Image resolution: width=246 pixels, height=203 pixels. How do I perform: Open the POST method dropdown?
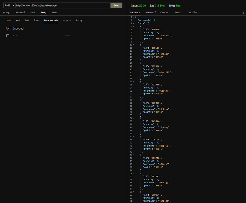[9, 5]
